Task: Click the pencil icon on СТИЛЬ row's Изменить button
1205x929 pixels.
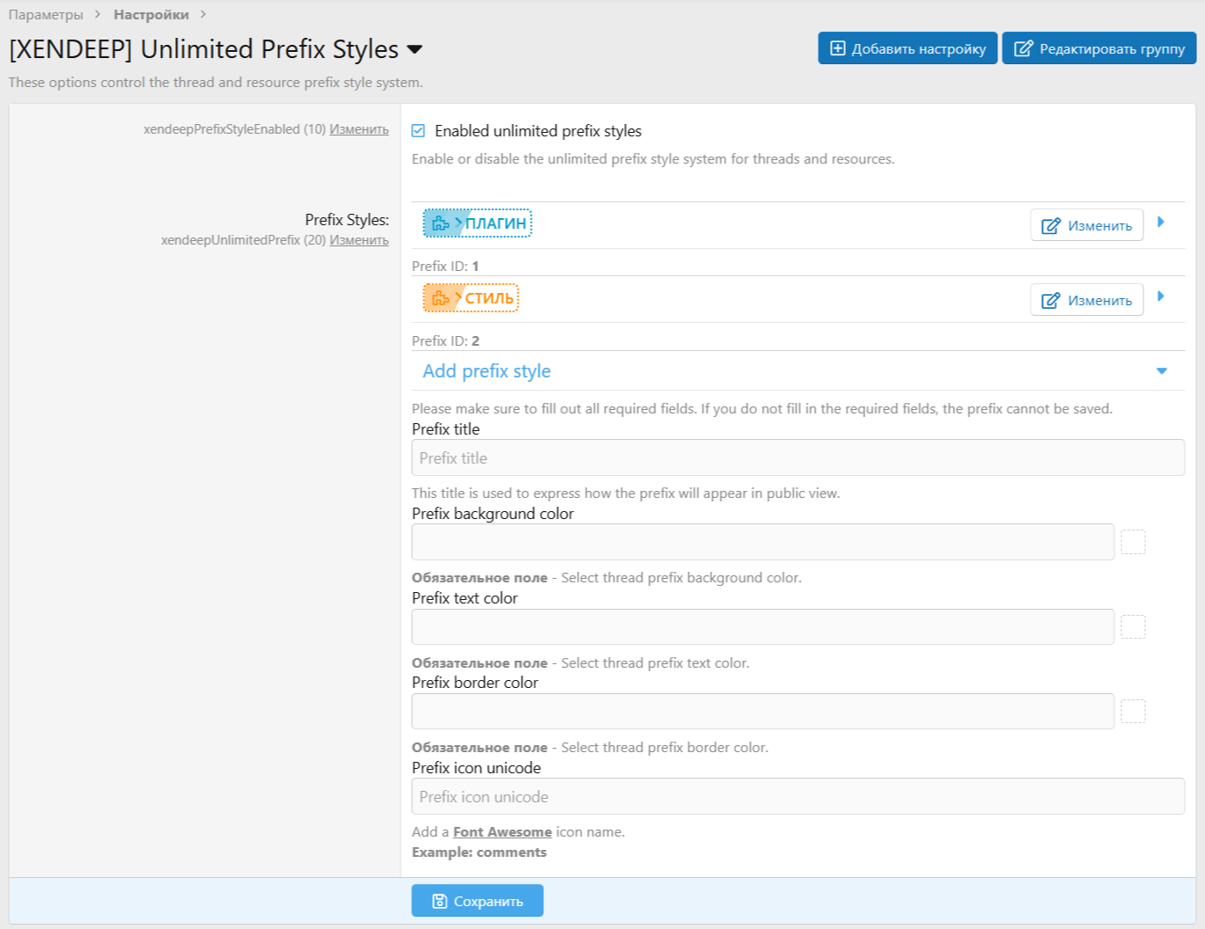Action: [x=1051, y=299]
